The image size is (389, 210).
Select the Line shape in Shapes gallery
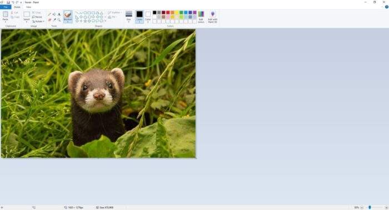pyautogui.click(x=77, y=13)
